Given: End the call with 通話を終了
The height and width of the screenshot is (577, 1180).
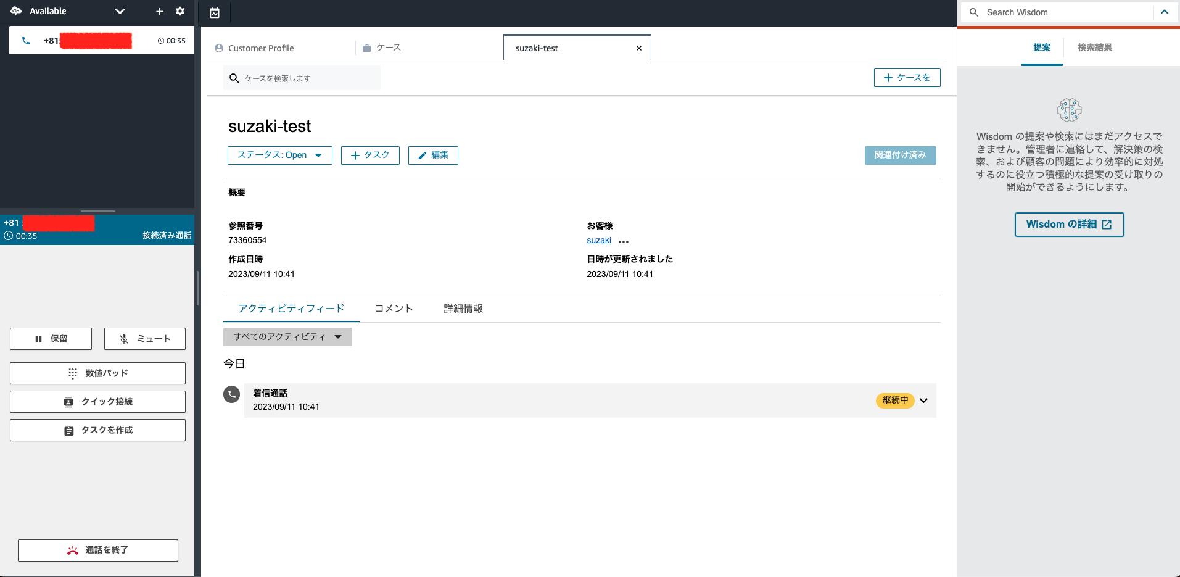Looking at the screenshot, I should pyautogui.click(x=97, y=550).
